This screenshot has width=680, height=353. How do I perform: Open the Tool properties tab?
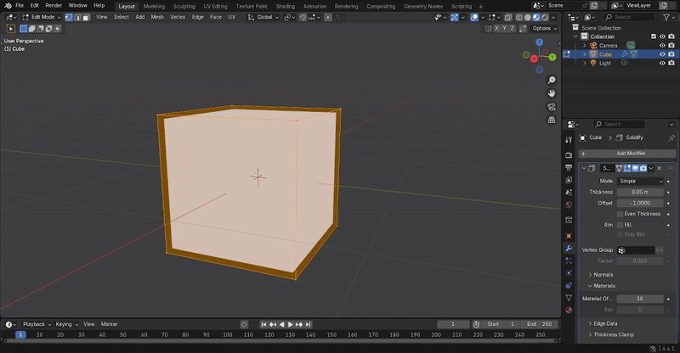coord(569,139)
